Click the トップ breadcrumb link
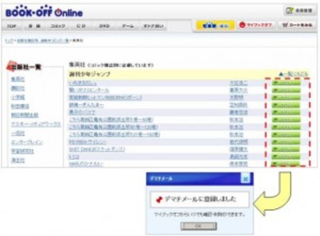Screen dimensions: 320x236 coord(9,41)
